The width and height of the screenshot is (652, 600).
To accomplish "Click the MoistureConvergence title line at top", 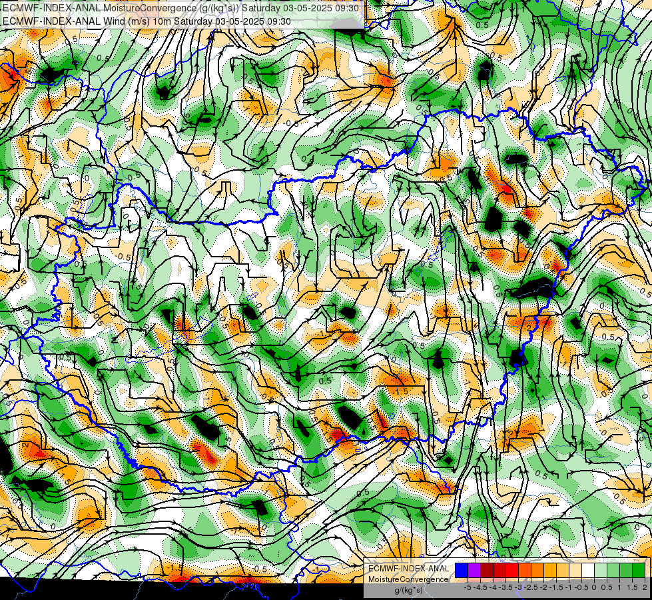I will 181,8.
